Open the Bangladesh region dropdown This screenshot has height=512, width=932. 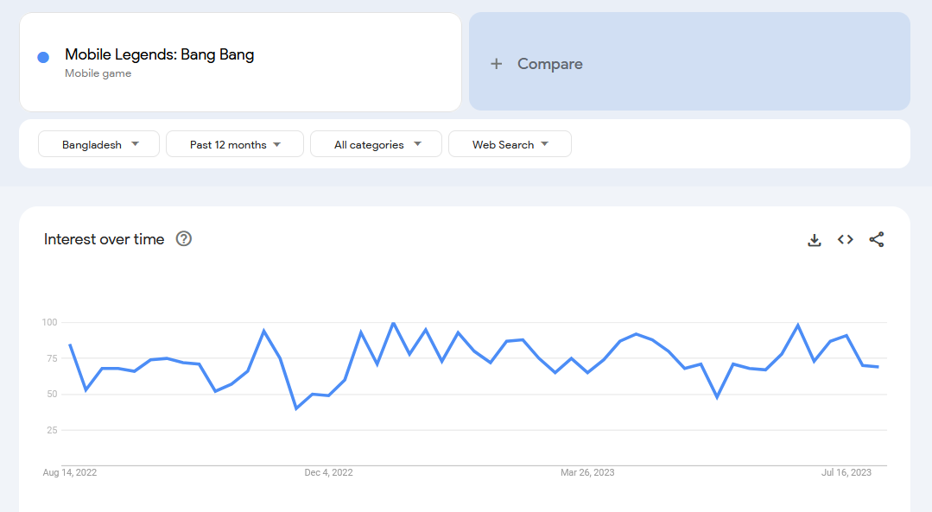(99, 144)
